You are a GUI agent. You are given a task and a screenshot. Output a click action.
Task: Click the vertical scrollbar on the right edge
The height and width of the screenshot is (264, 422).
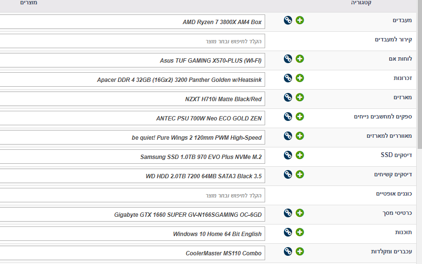[x=420, y=74]
